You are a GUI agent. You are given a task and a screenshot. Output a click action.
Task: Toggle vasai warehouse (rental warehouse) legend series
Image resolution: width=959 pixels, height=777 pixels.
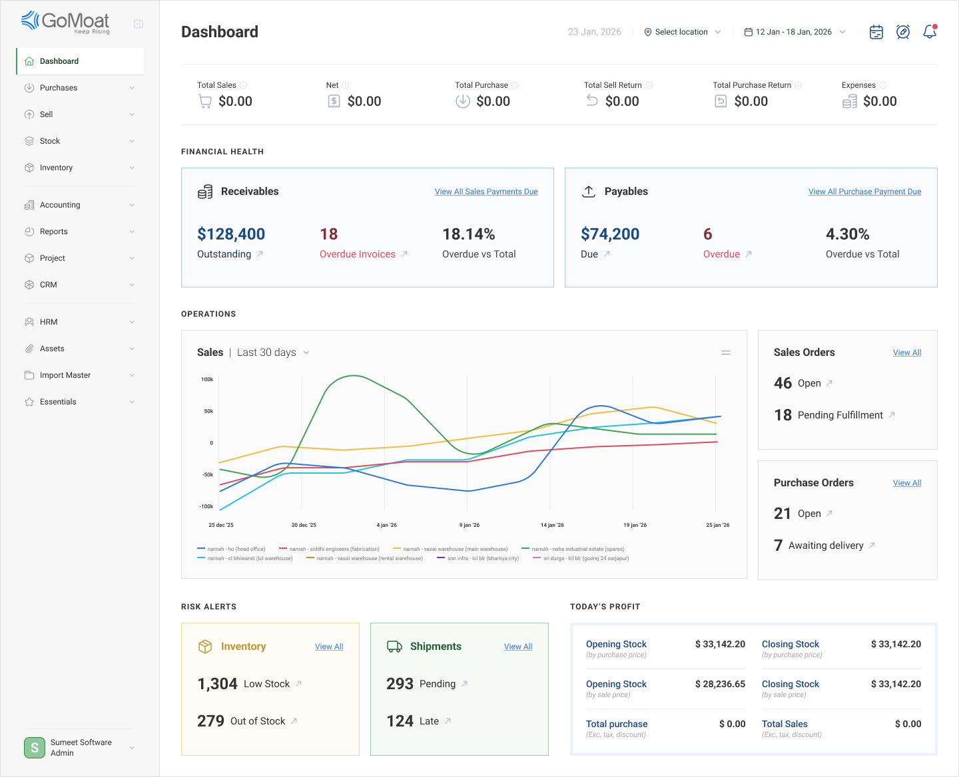click(364, 558)
